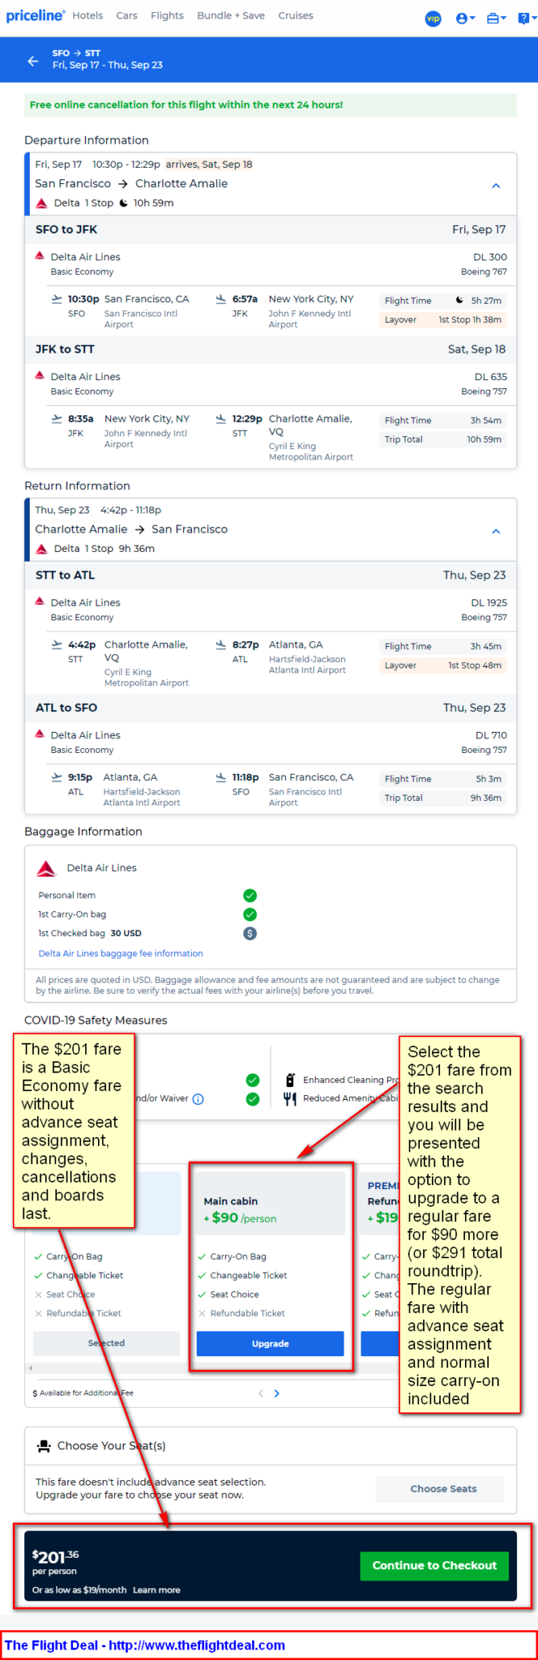Viewport: 538px width, 1660px height.
Task: Open the VIP badge icon
Action: 433,18
